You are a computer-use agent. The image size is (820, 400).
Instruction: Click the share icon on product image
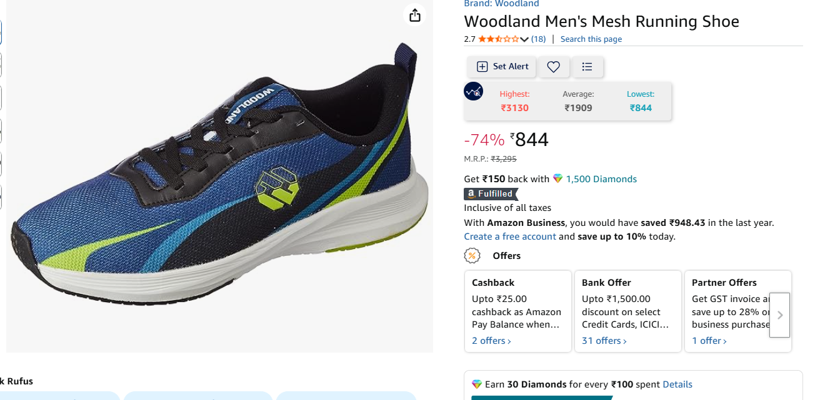click(x=415, y=15)
